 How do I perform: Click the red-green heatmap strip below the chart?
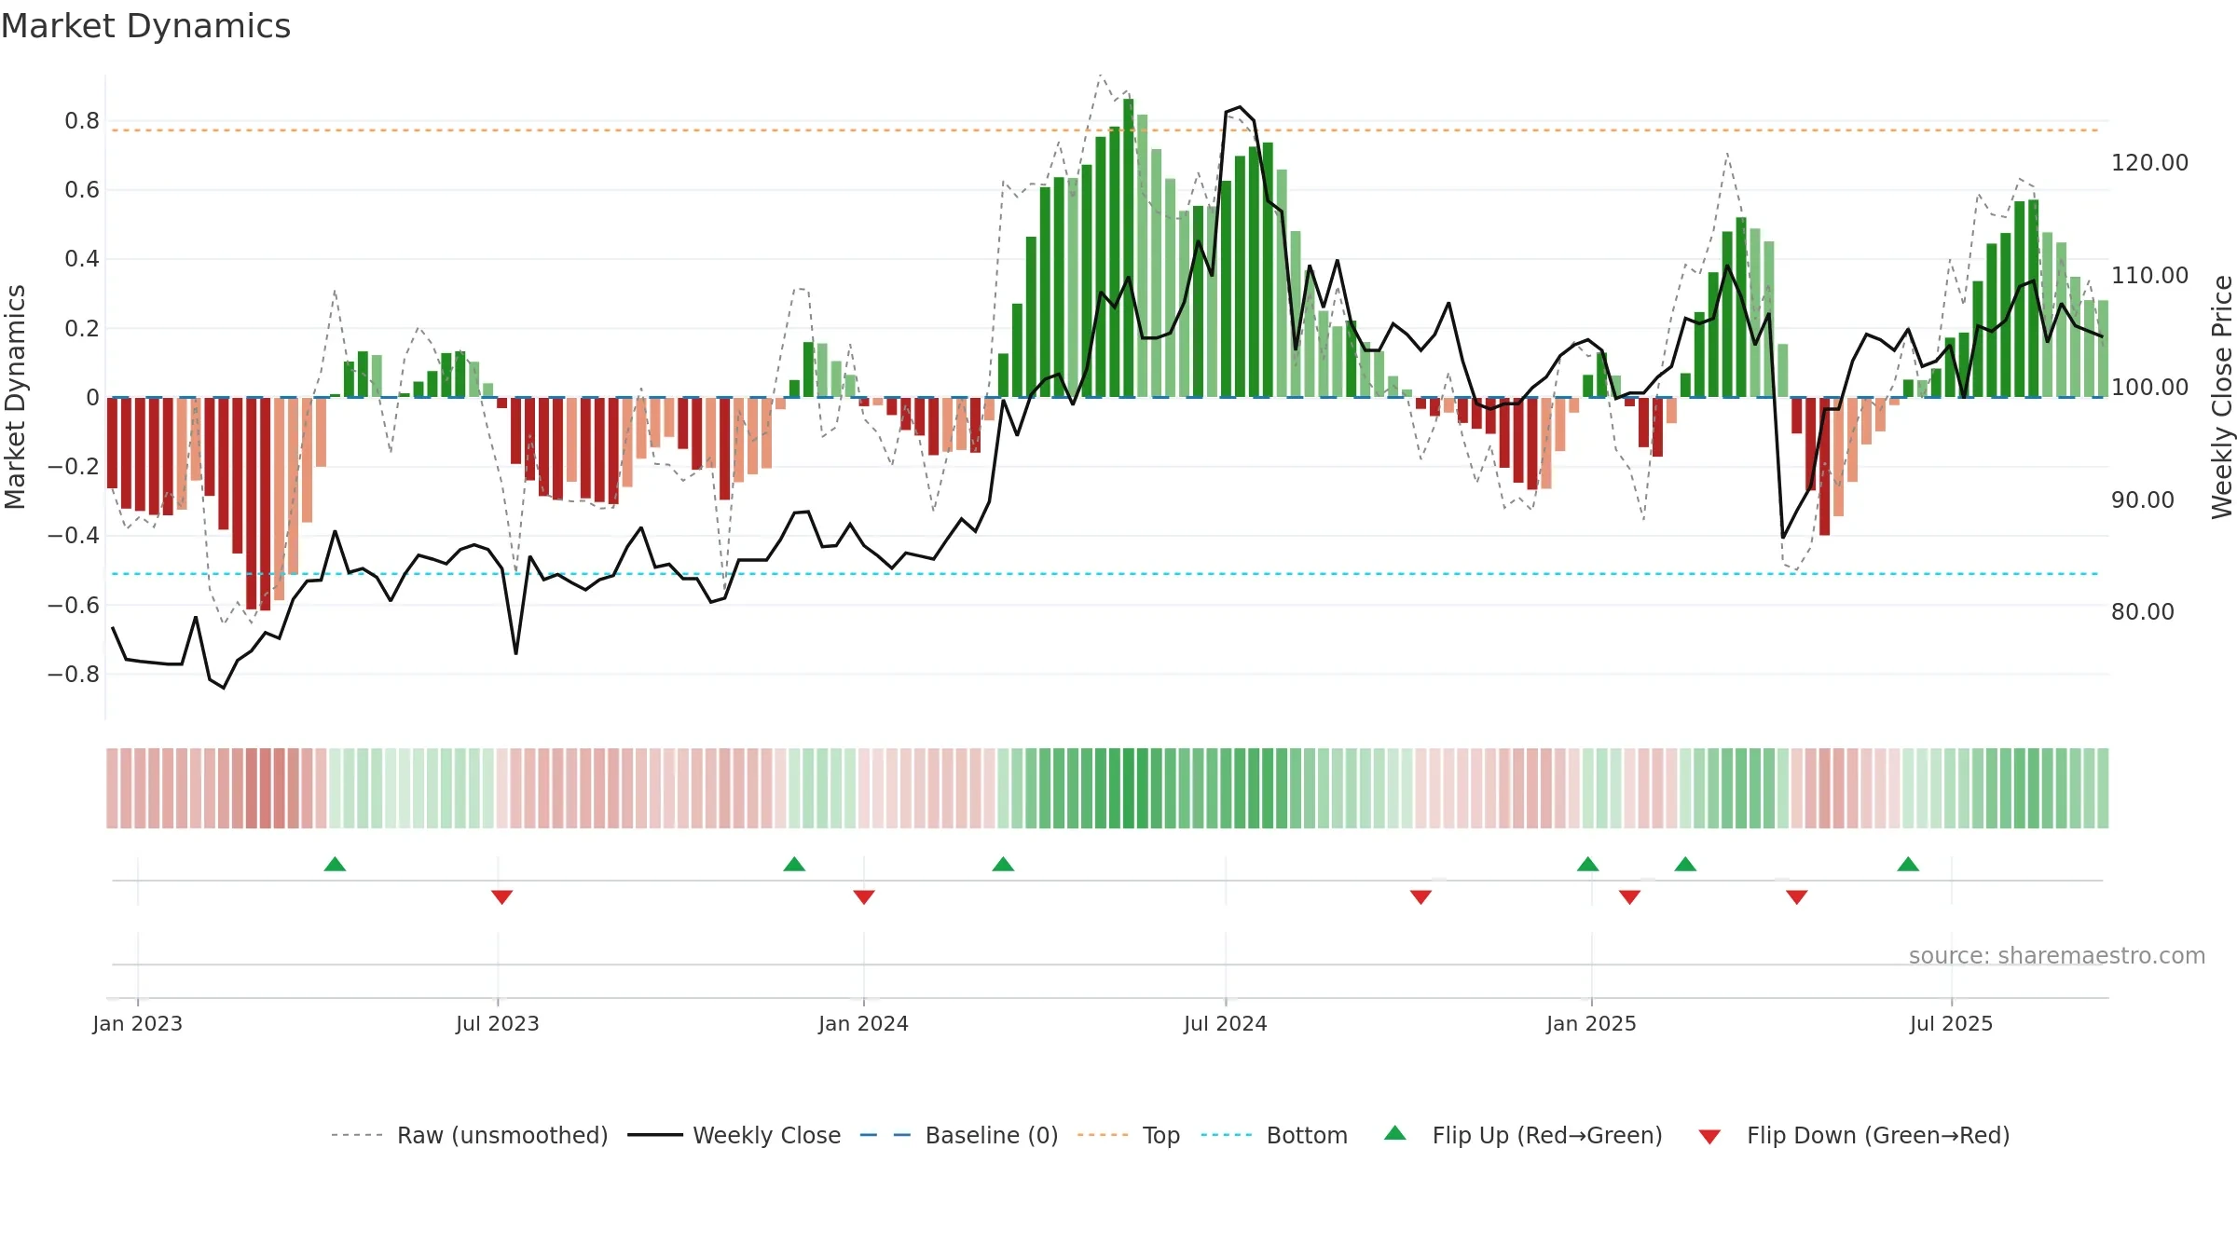click(1107, 788)
